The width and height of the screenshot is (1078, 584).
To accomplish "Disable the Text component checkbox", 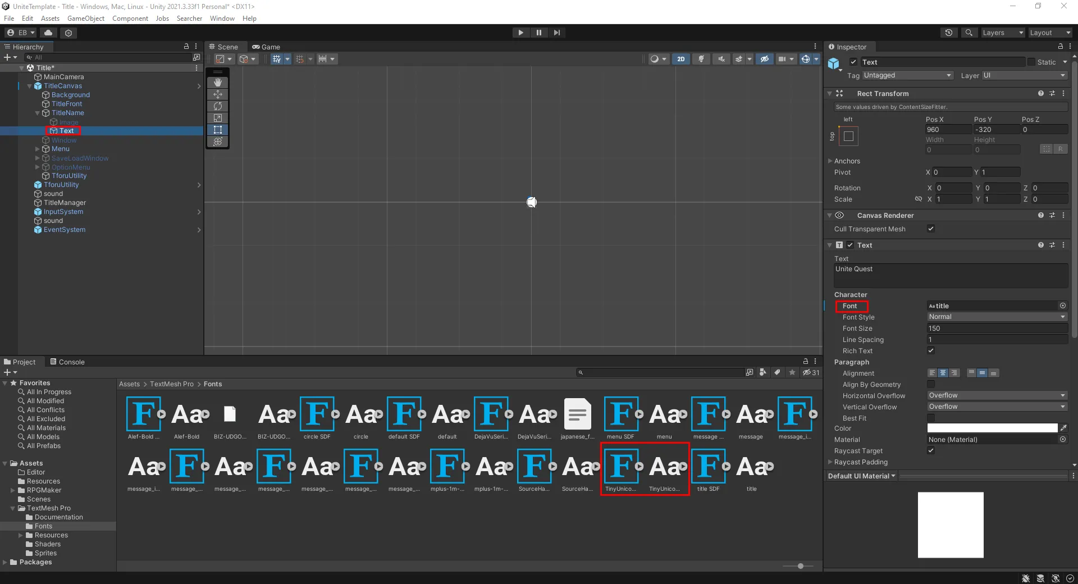I will coord(851,245).
